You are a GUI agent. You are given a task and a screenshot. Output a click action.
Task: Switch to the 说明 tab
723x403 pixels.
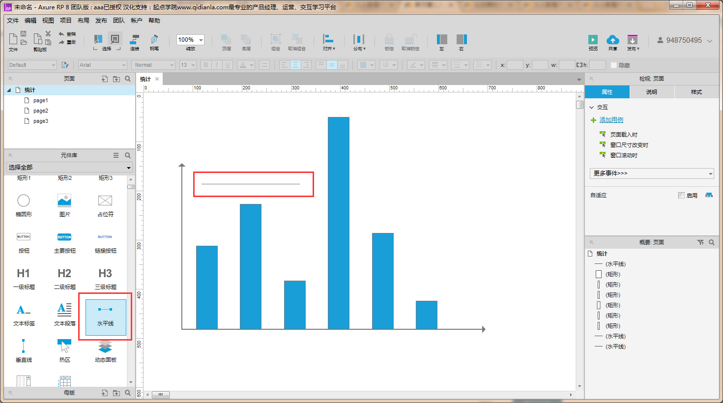pyautogui.click(x=652, y=92)
